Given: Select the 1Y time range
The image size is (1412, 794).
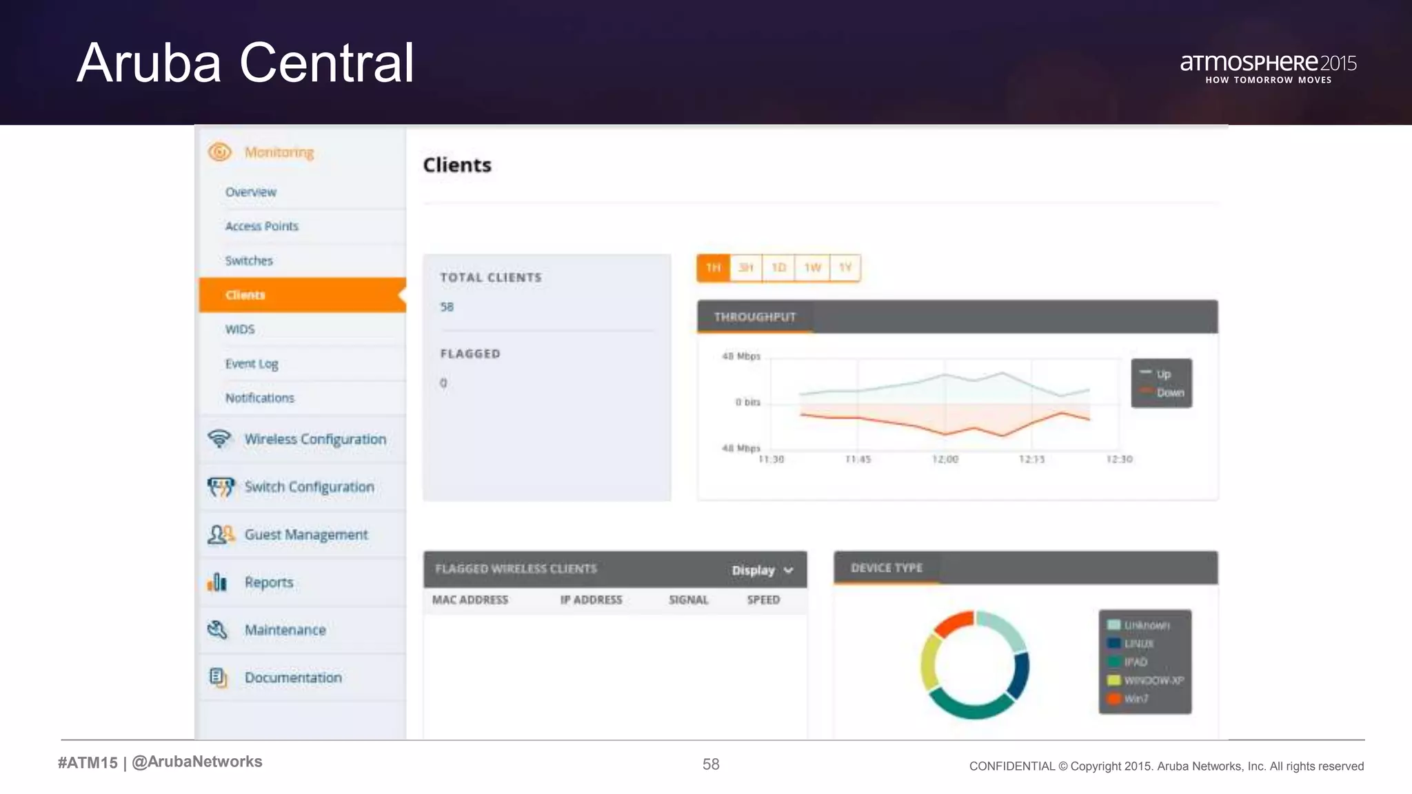Looking at the screenshot, I should pyautogui.click(x=845, y=267).
